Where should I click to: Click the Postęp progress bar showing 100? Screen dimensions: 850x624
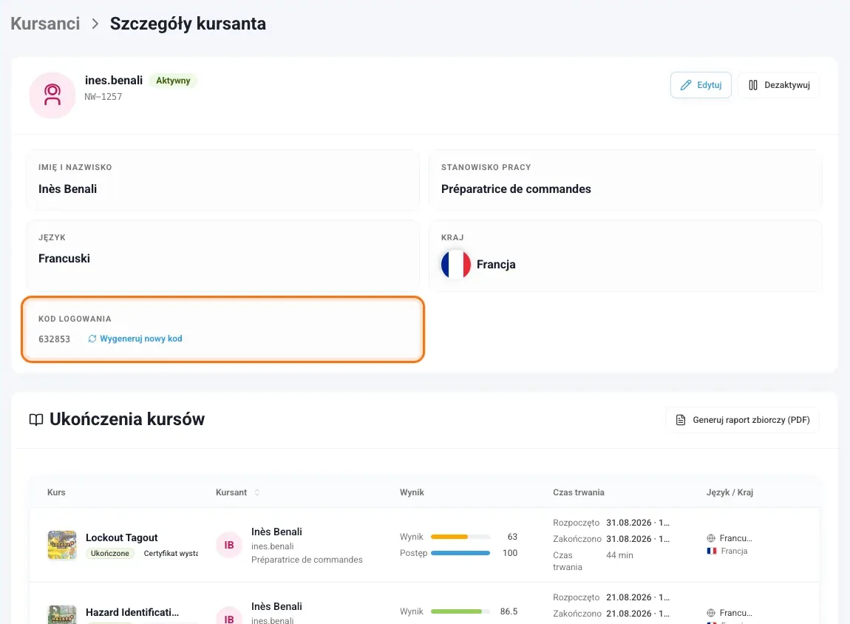point(460,553)
